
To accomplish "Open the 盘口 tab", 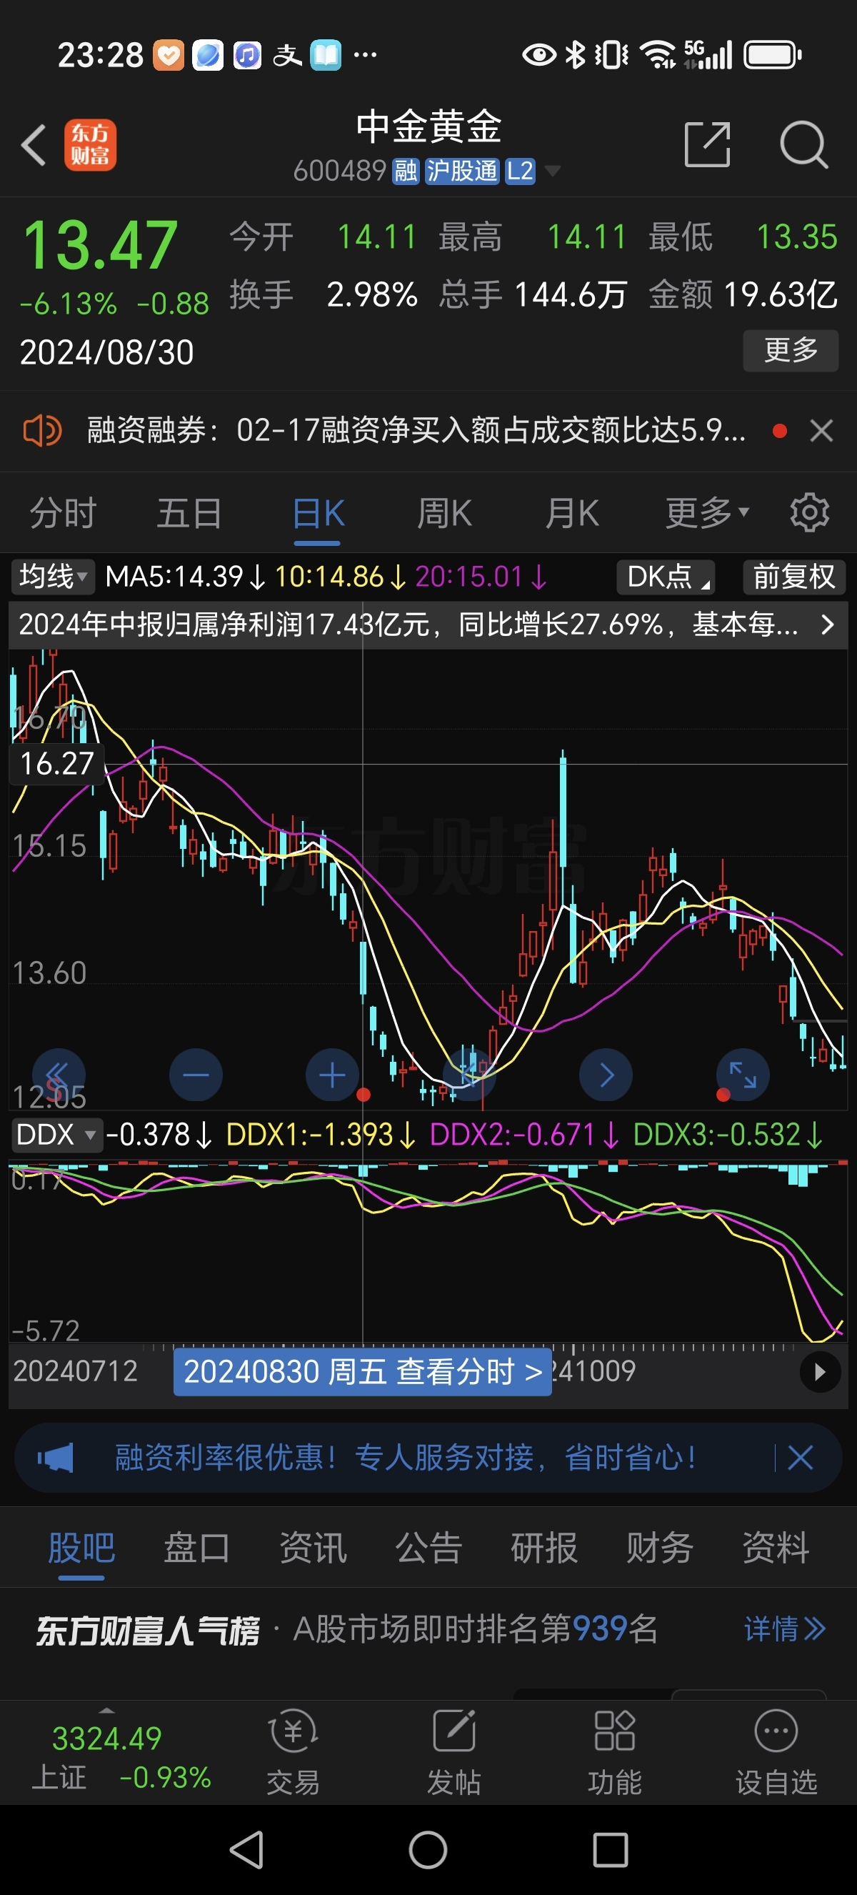I will coord(196,1547).
